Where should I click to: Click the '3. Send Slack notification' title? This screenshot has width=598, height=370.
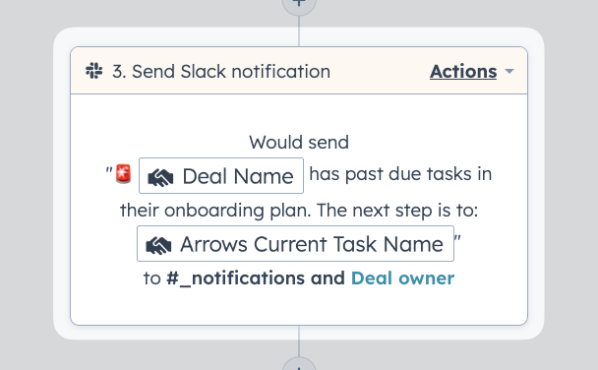(221, 71)
